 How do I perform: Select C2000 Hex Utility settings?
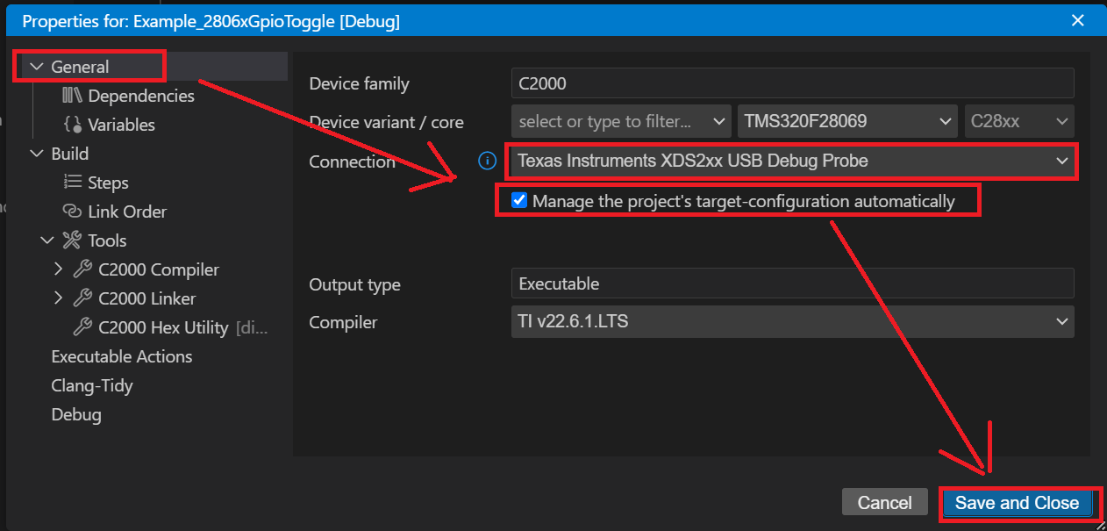[x=163, y=327]
